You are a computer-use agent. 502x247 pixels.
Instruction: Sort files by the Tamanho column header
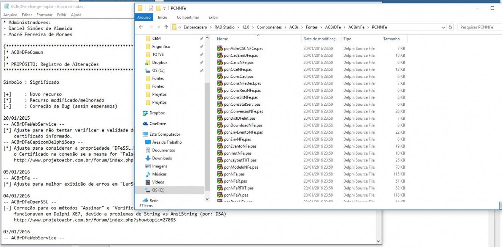click(x=391, y=39)
